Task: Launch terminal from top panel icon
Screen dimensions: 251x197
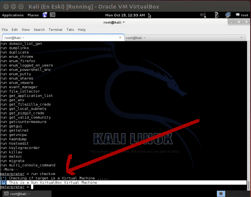Action: (52, 15)
